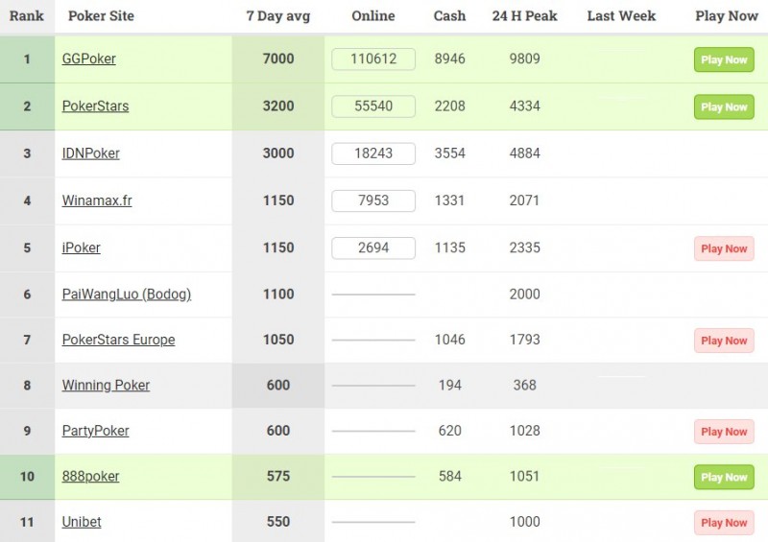Image resolution: width=768 pixels, height=542 pixels.
Task: Select PokerStars online value 55540 box
Action: [373, 106]
